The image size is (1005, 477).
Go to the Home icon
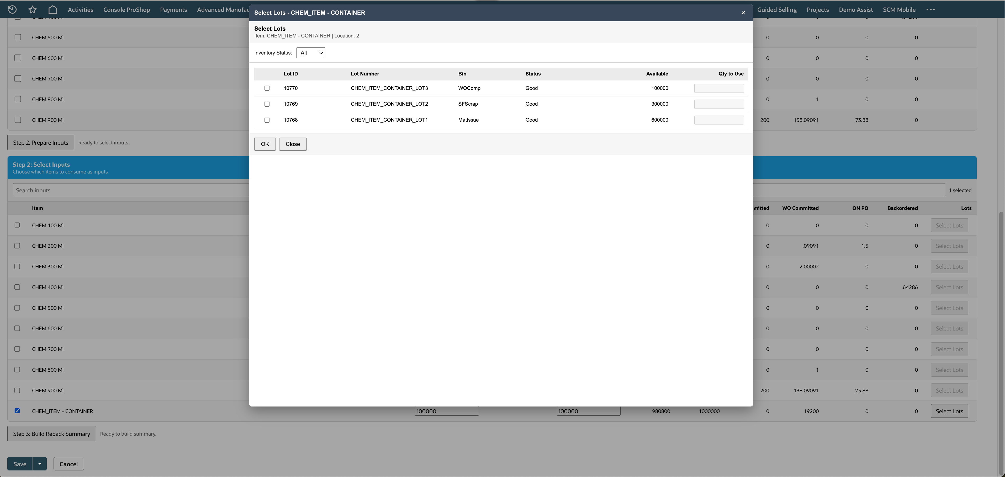click(53, 9)
